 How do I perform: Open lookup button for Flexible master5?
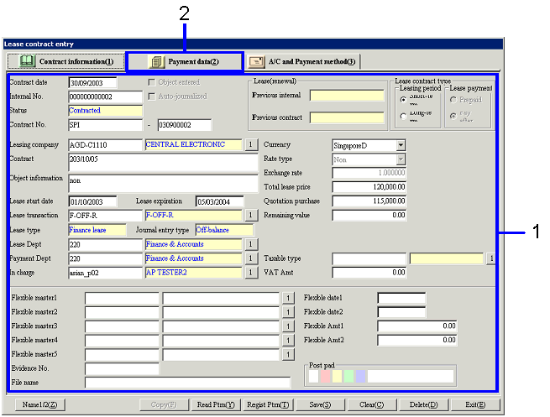point(288,354)
